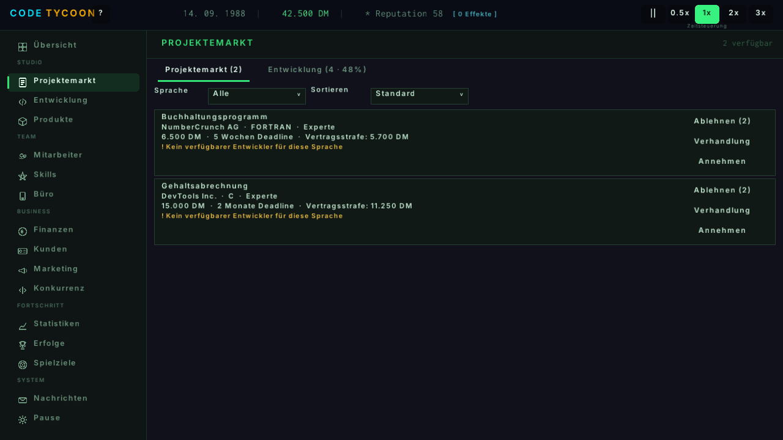
Task: Start Verhandlung for Gehaltsabrechnung
Action: click(722, 210)
